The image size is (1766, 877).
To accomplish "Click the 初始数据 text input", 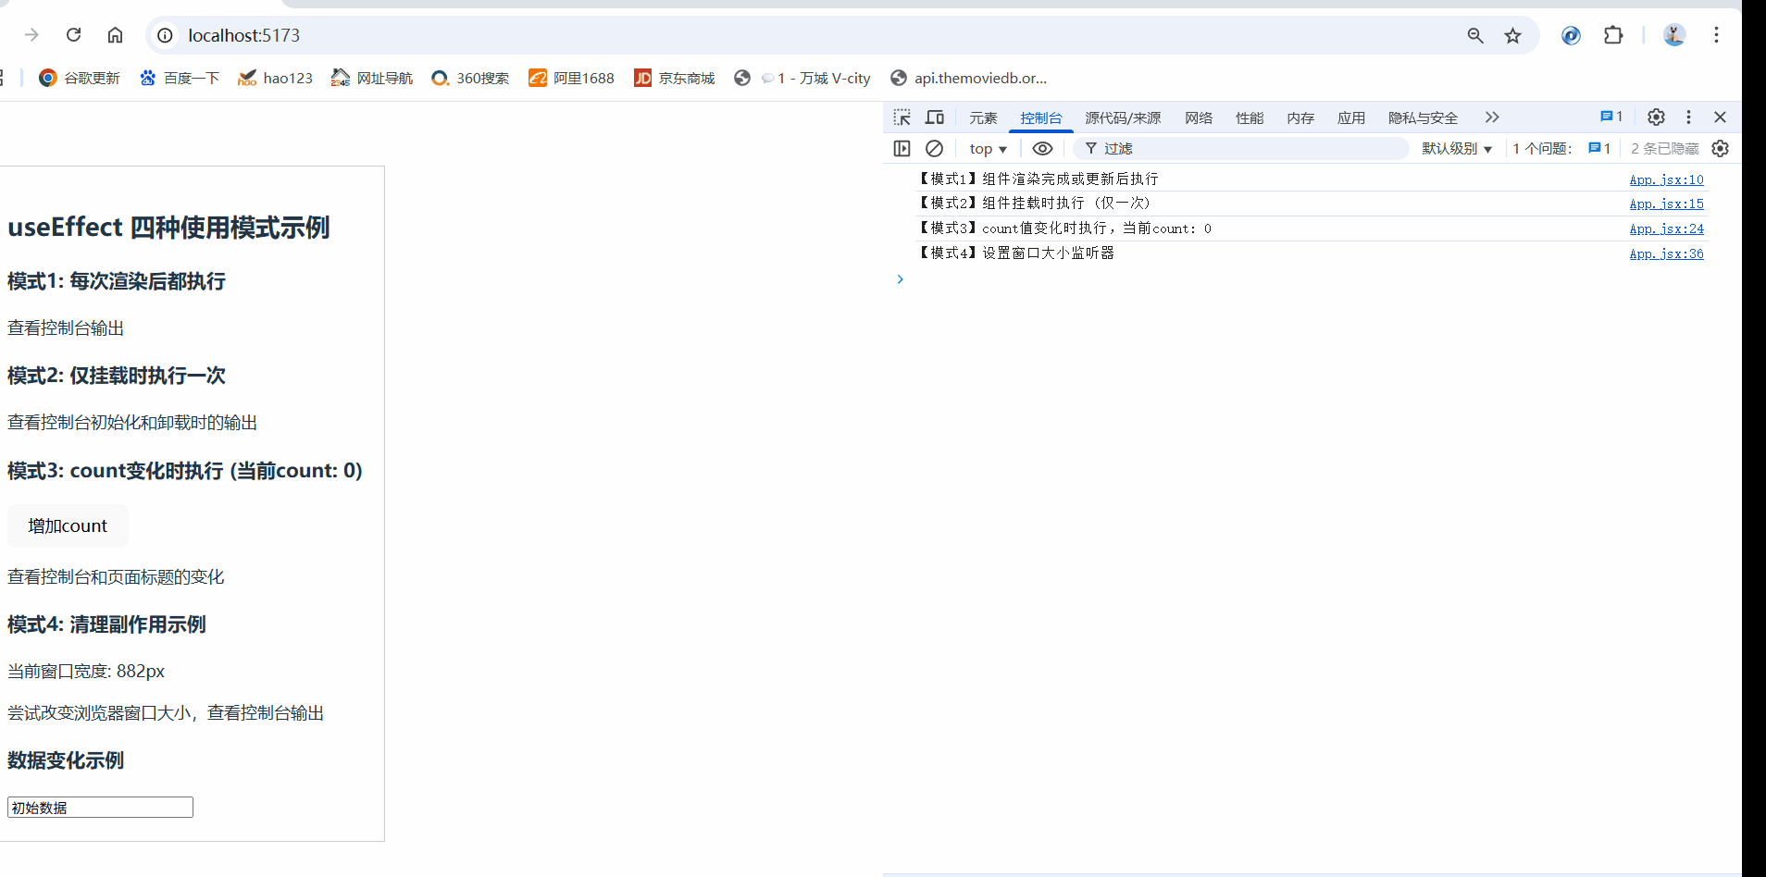I will pos(100,808).
